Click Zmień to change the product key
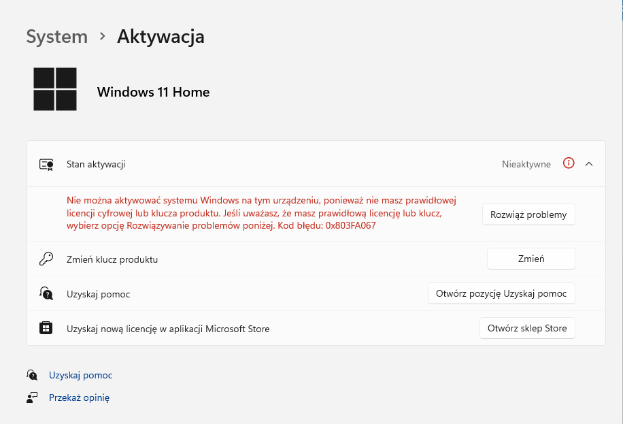This screenshot has height=424, width=623. (531, 259)
